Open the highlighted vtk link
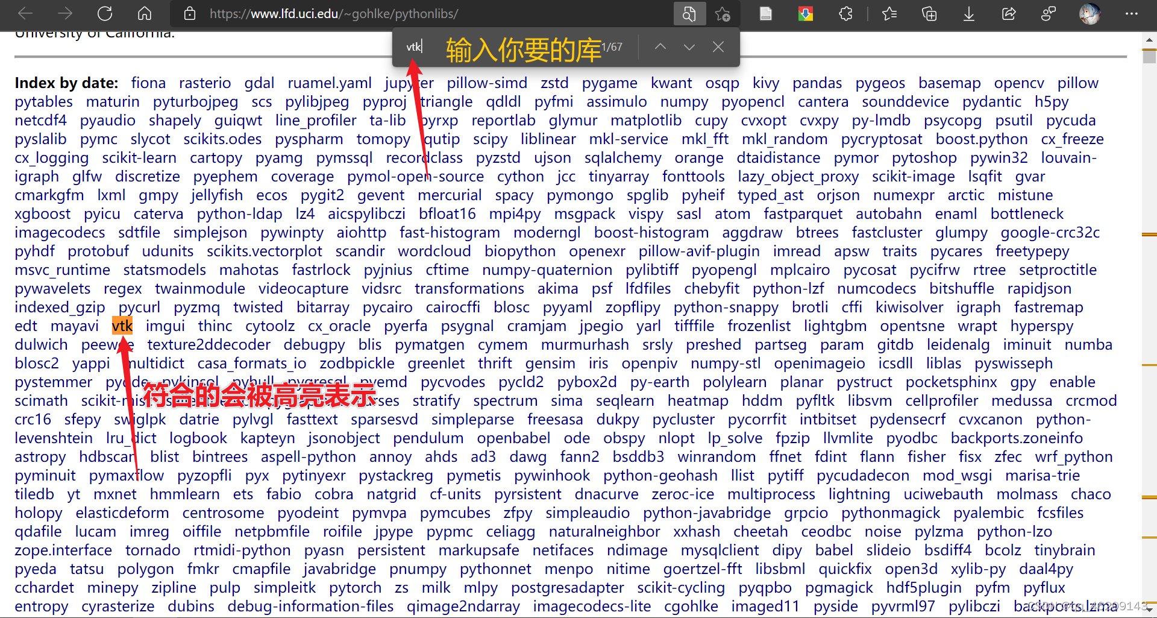The image size is (1157, 618). pyautogui.click(x=122, y=326)
